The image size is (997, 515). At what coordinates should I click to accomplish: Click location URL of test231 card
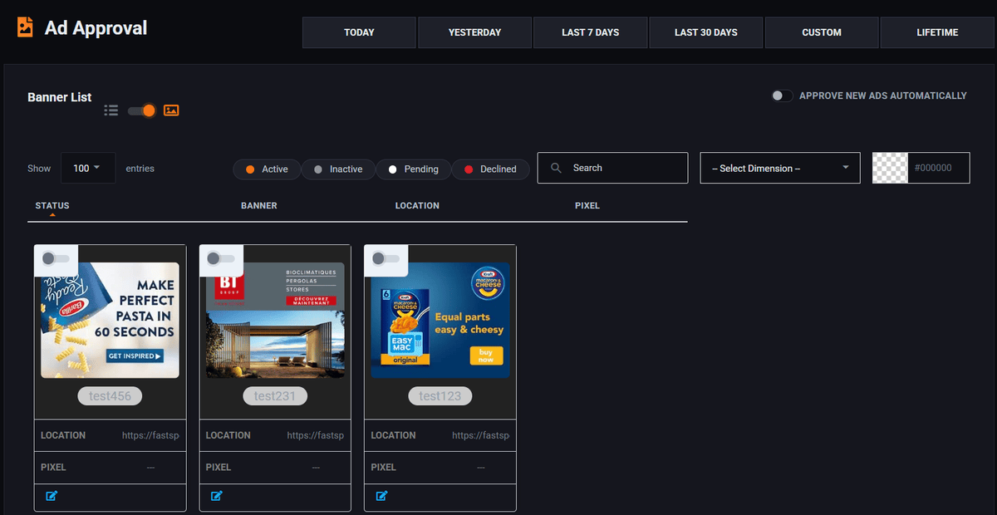pyautogui.click(x=316, y=435)
